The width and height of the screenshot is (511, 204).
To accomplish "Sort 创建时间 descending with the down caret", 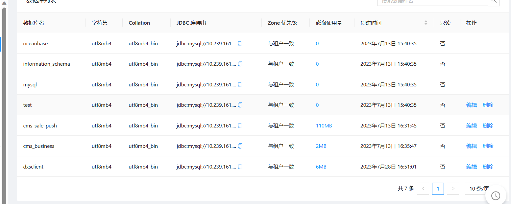I will [426, 24].
